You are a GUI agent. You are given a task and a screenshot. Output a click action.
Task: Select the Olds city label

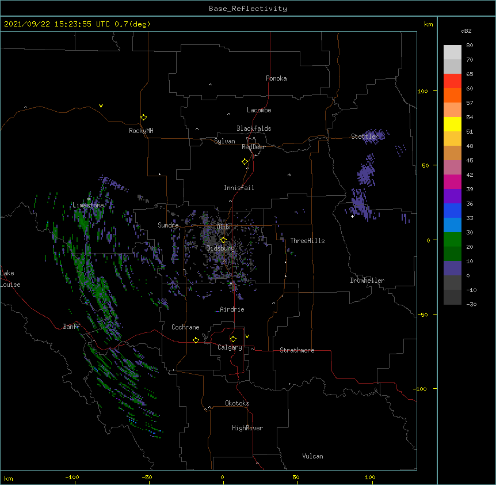223,227
